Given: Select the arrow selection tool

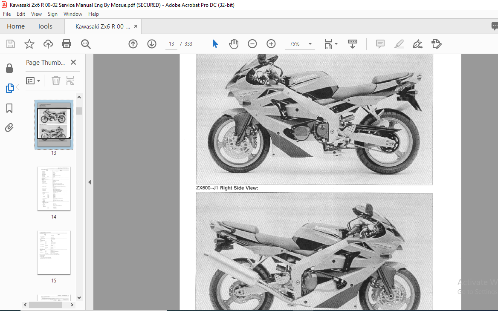Looking at the screenshot, I should coord(215,44).
